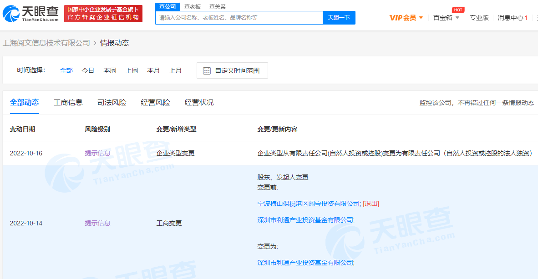Select the 工商信息 tab
The image size is (538, 279).
(x=68, y=103)
